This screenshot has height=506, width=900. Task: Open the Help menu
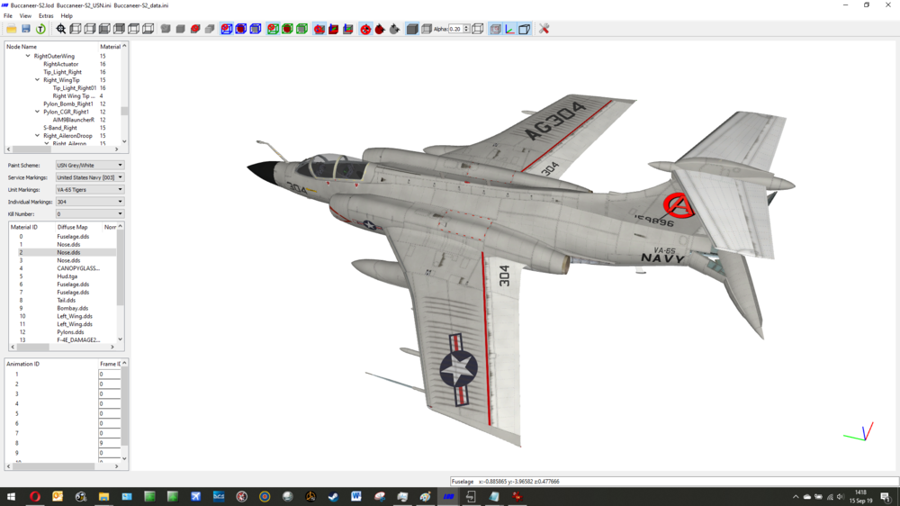(x=67, y=16)
